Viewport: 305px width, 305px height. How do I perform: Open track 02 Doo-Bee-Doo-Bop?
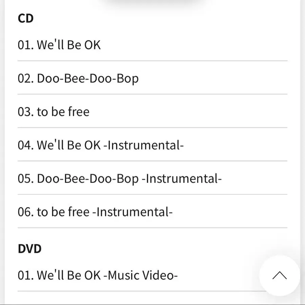[152, 78]
